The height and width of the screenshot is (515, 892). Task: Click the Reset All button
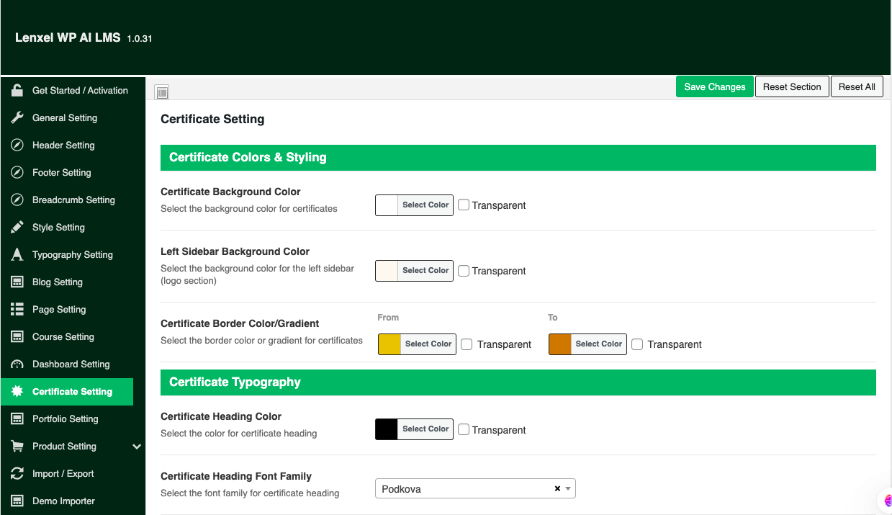click(857, 86)
